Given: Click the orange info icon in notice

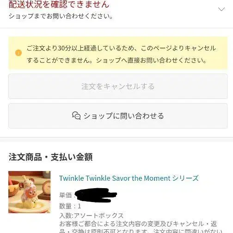Looking at the screenshot, I should tap(18, 53).
